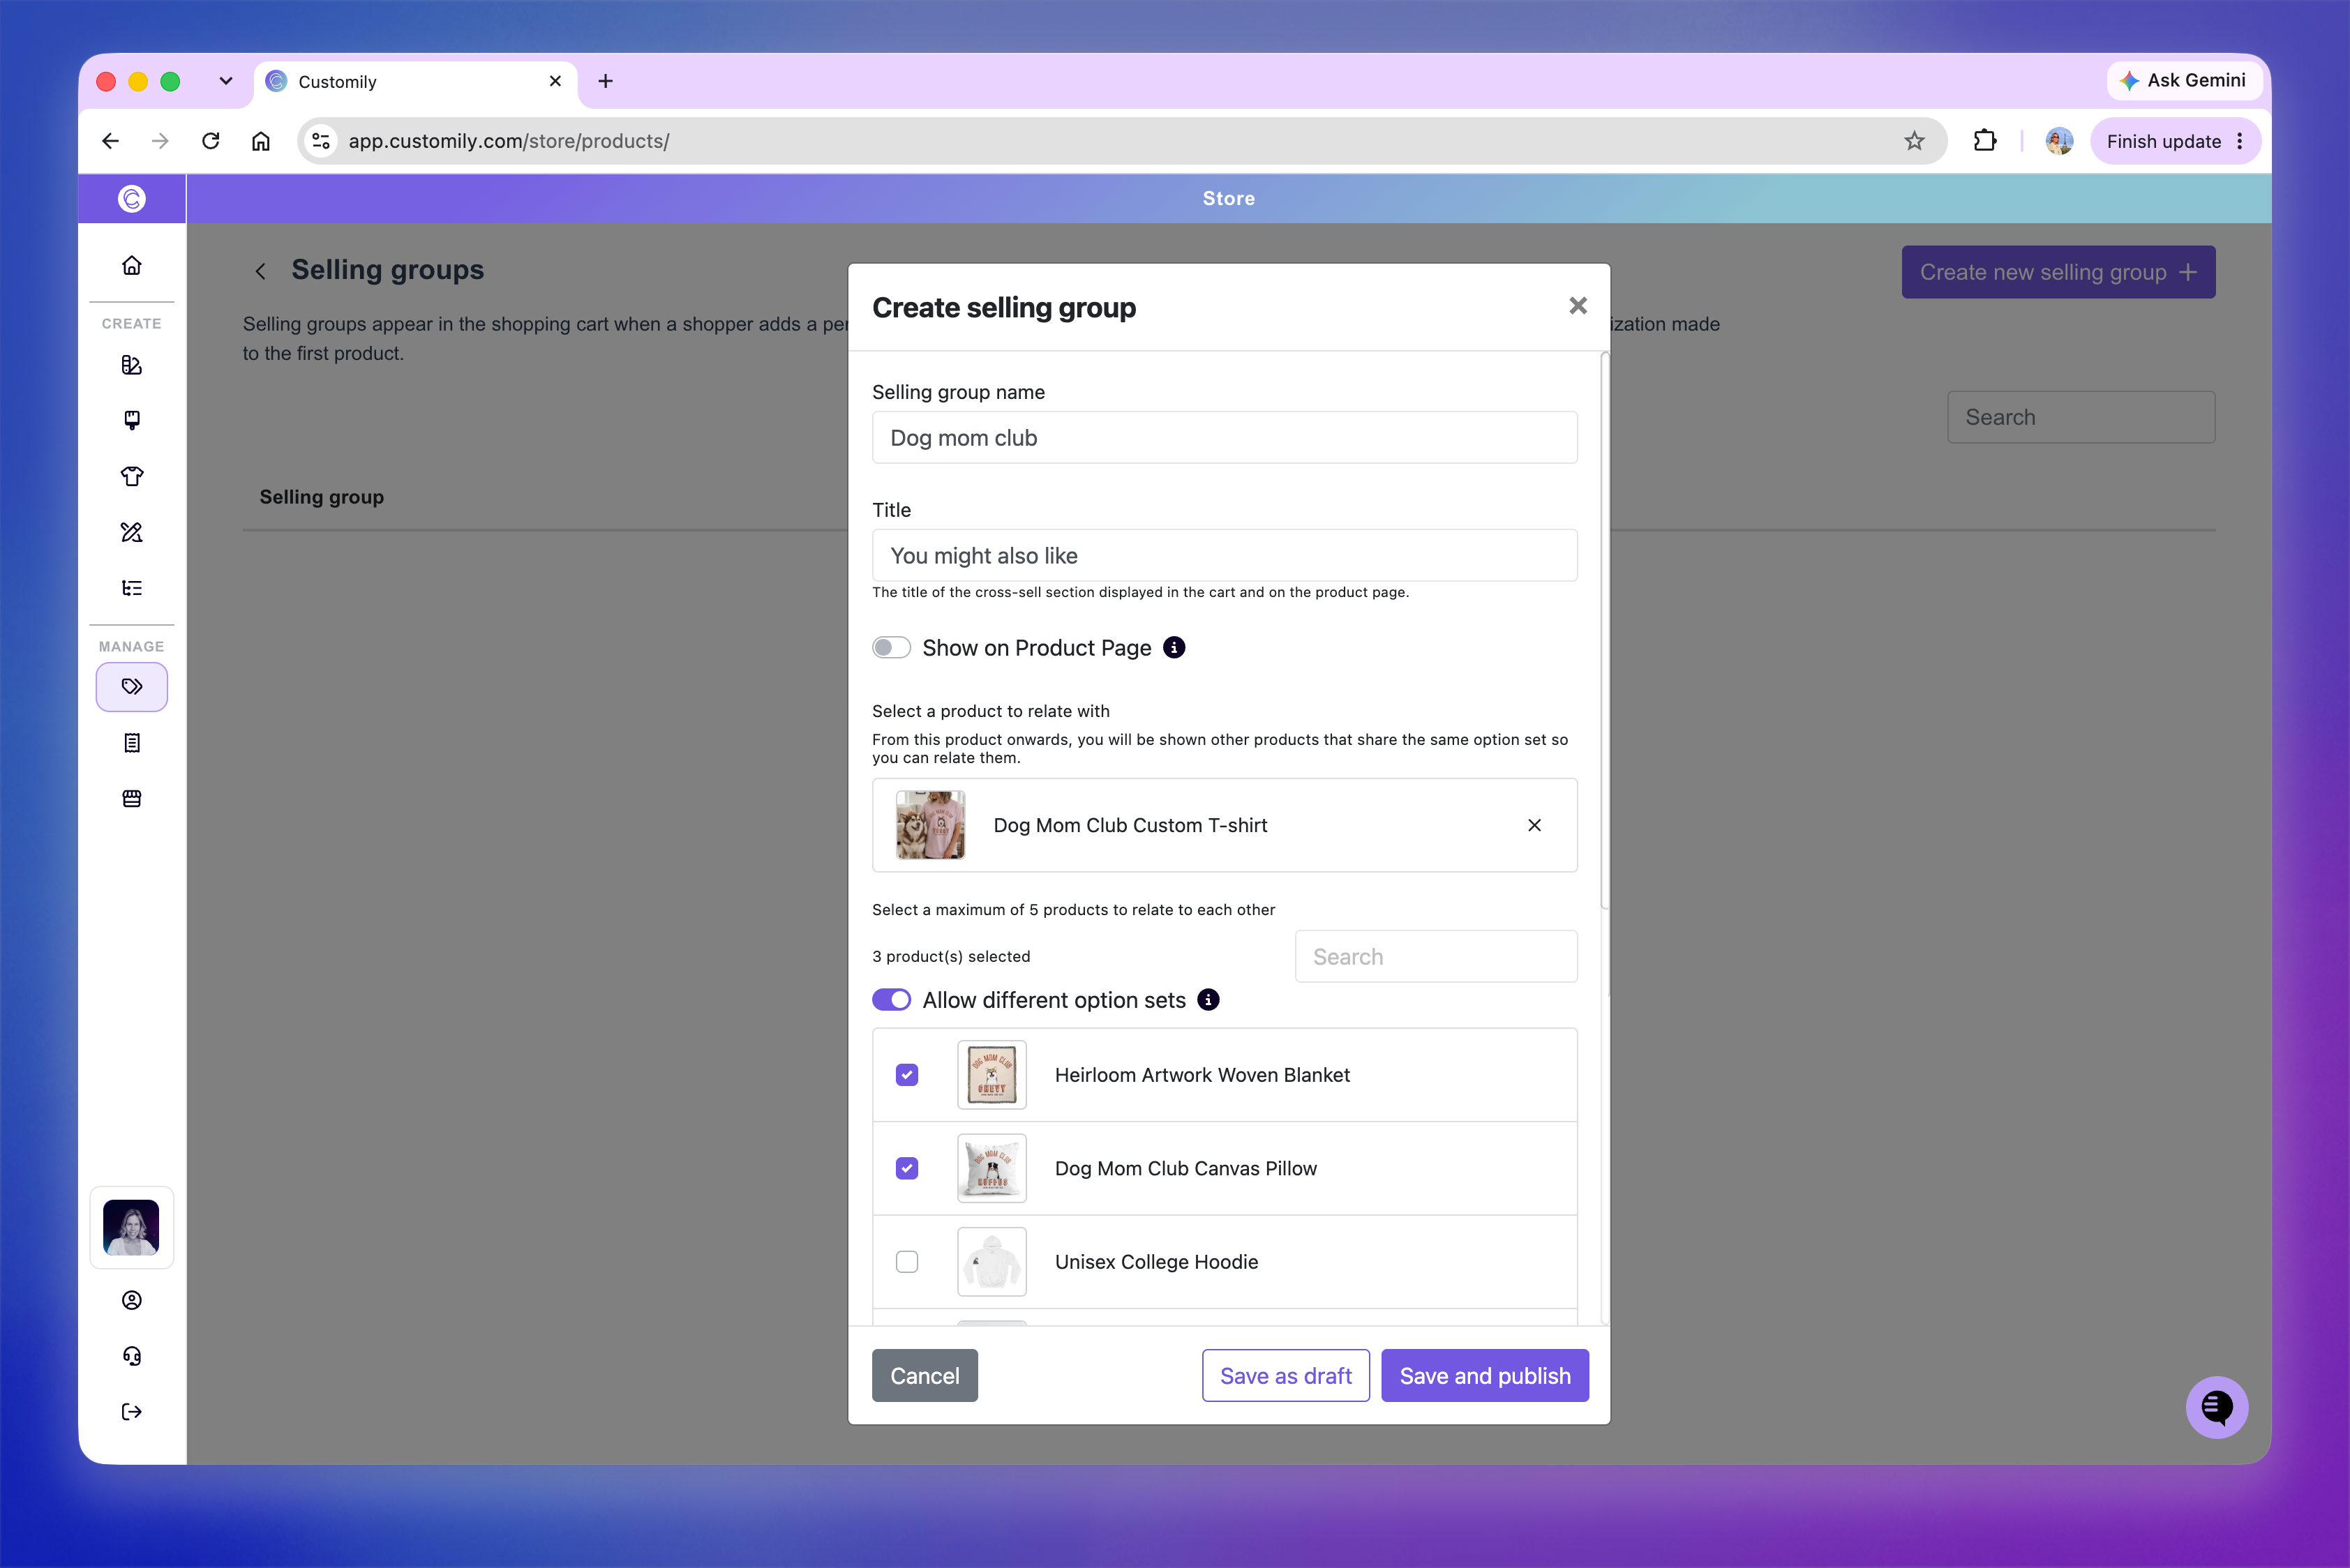Image resolution: width=2350 pixels, height=1568 pixels.
Task: Expand the tab search dropdown chevron
Action: pos(226,81)
